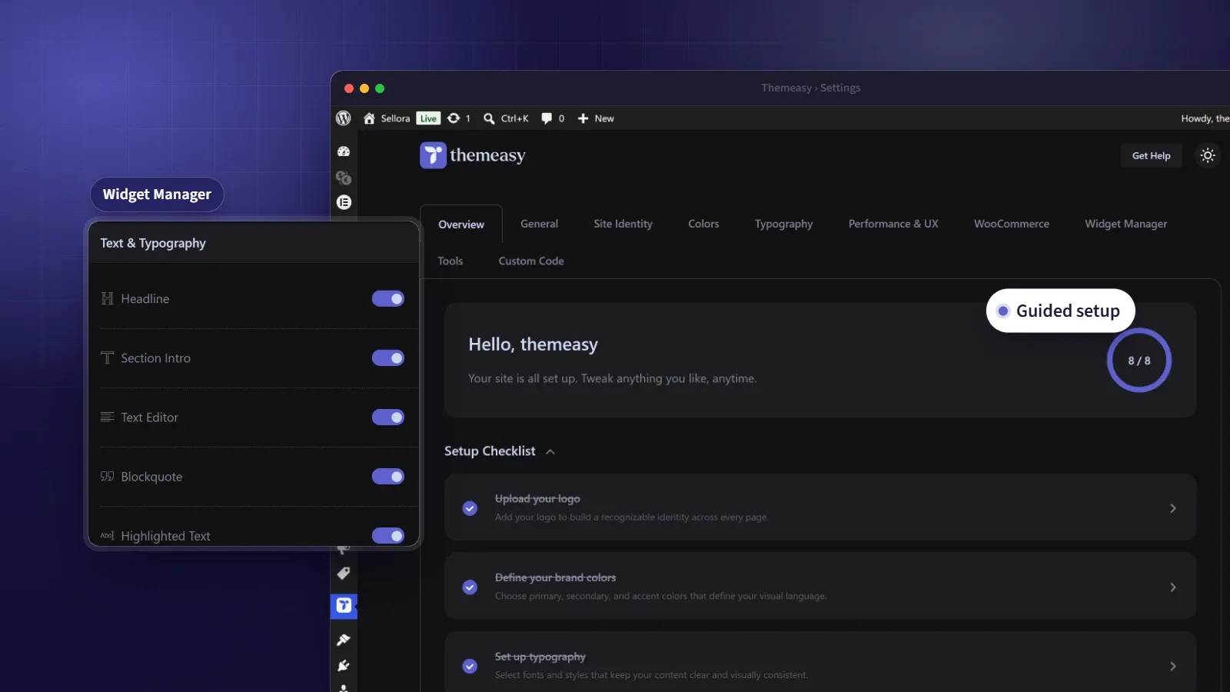Click the themeasy logo
The width and height of the screenshot is (1230, 692).
coord(473,155)
